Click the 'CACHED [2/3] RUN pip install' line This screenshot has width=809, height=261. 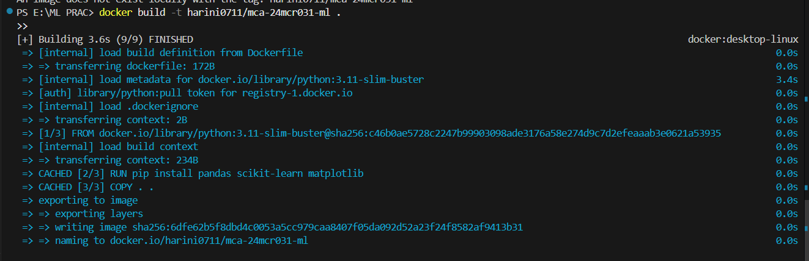click(x=201, y=174)
